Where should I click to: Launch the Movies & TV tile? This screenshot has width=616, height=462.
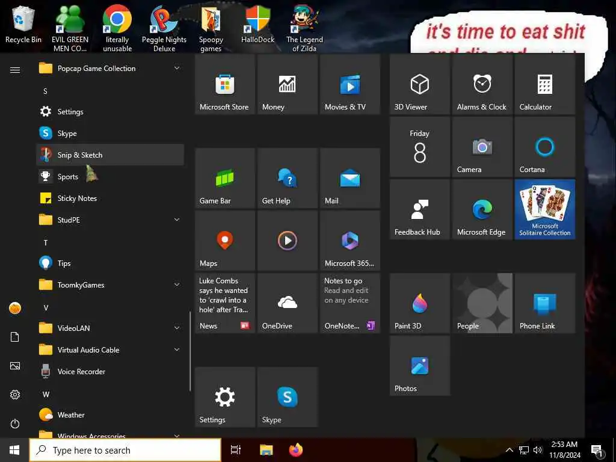350,84
